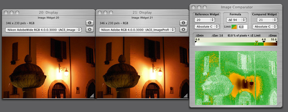
Task: Click '346 x 230 pxls - RGB' in window 20
Action: coord(20,23)
